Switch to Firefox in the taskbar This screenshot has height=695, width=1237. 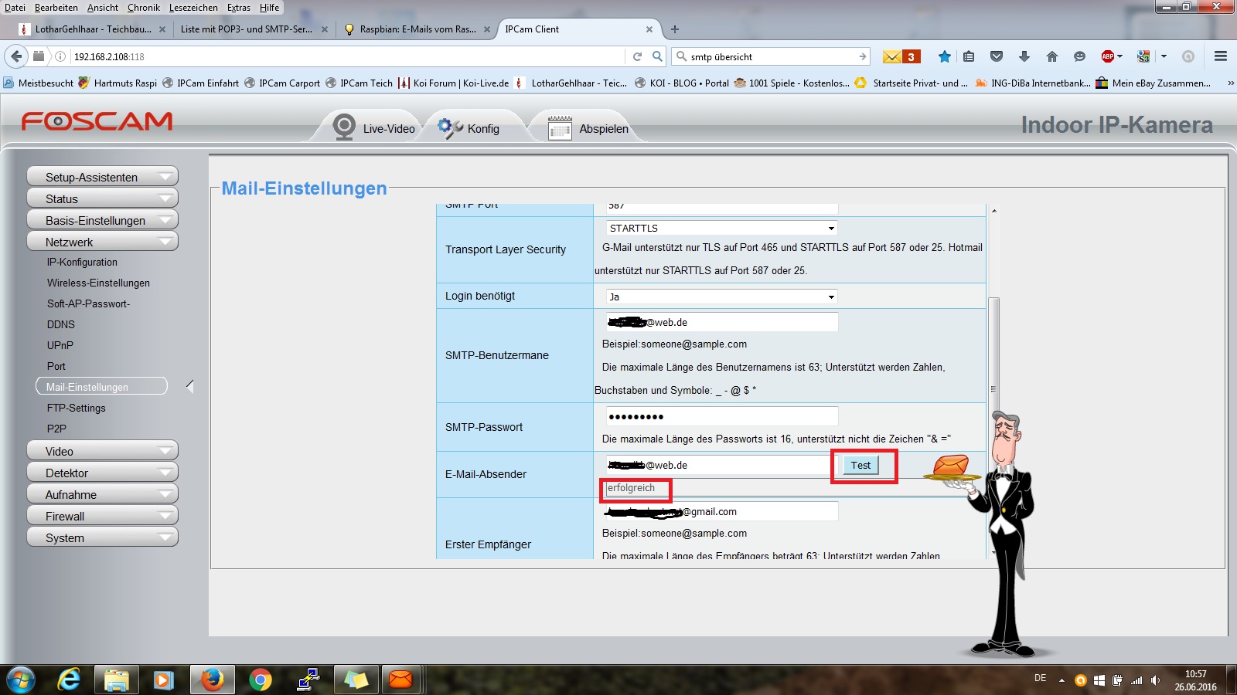[x=212, y=680]
